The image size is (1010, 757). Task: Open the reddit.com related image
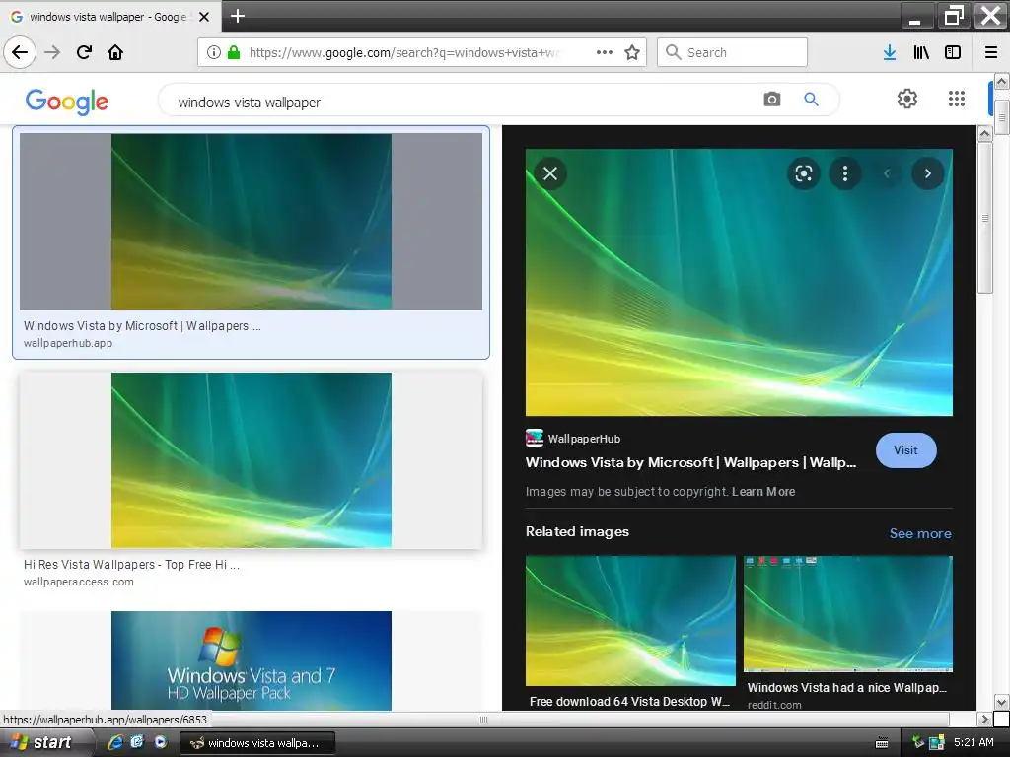click(x=847, y=613)
